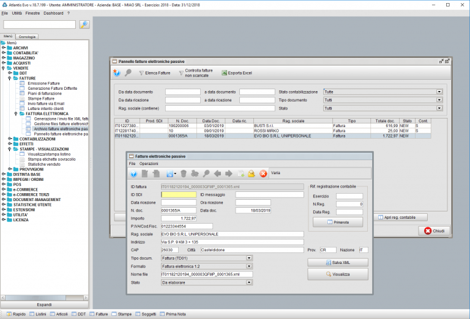The image size is (470, 319).
Task: Click the tree panel horizontal scrollbar
Action: (44, 298)
